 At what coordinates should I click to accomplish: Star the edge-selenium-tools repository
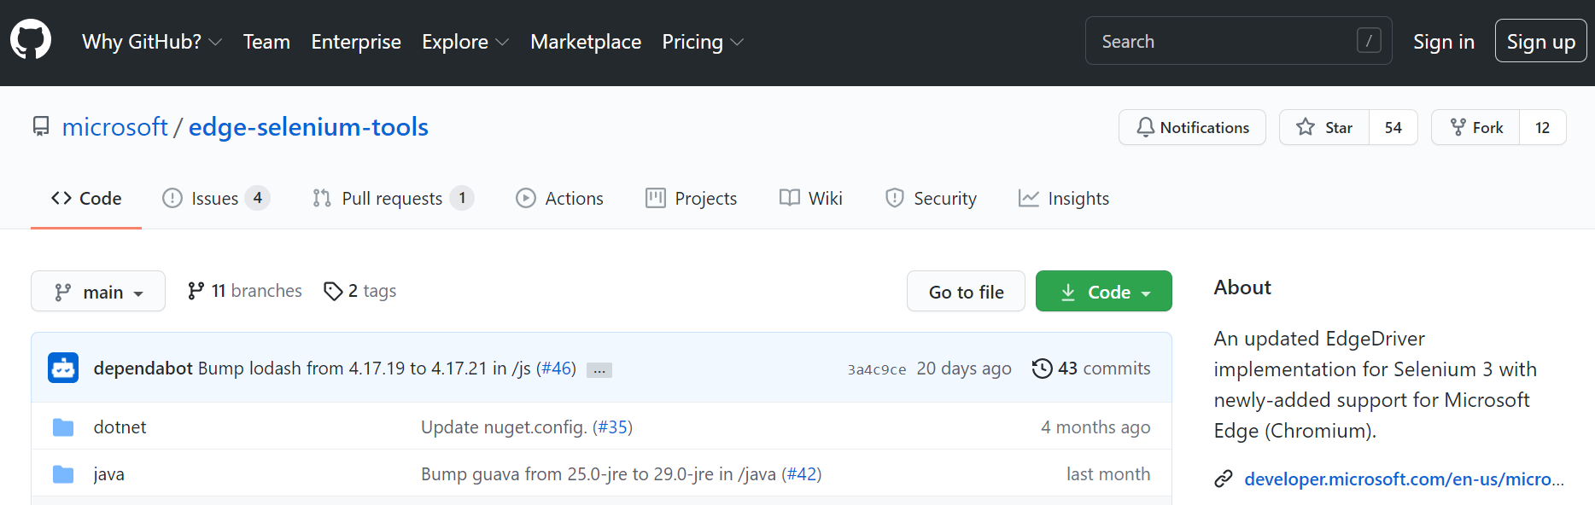click(1324, 128)
